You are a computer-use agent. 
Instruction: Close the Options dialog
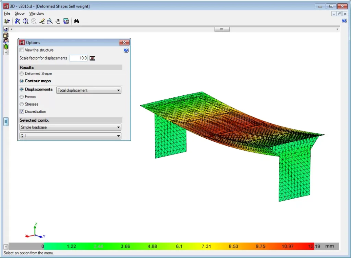[x=124, y=43]
